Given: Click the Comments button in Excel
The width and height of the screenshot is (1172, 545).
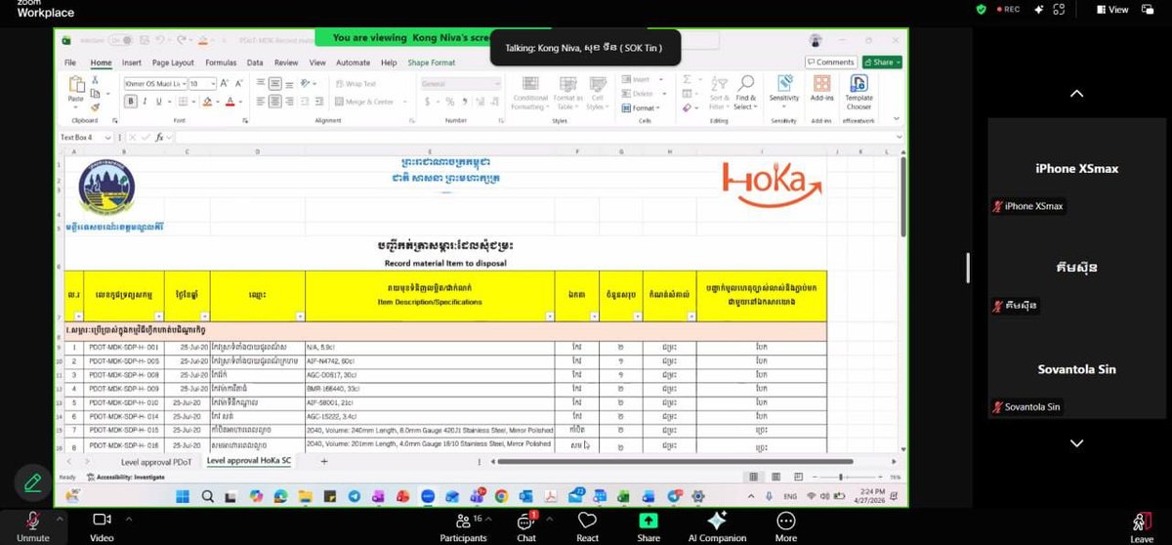Looking at the screenshot, I should (x=831, y=62).
